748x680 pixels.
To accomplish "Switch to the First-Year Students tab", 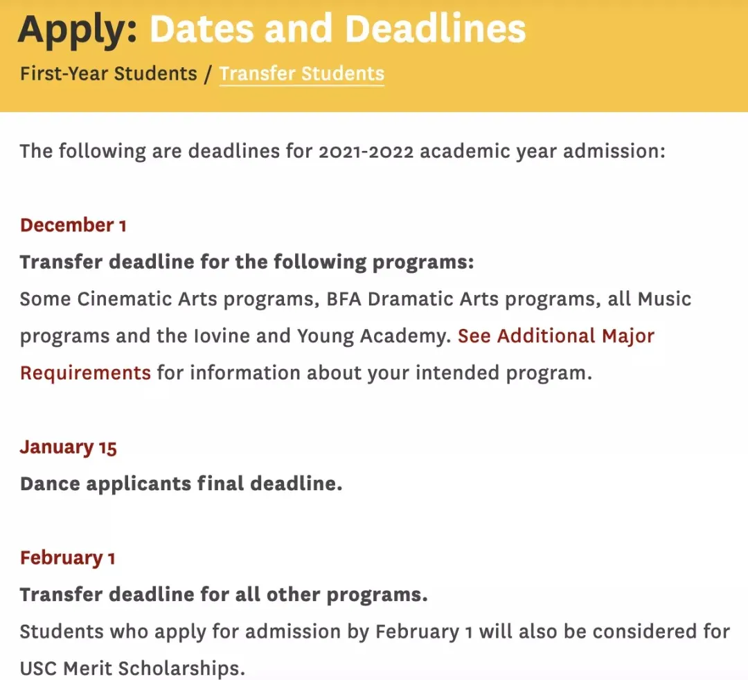I will [x=108, y=73].
